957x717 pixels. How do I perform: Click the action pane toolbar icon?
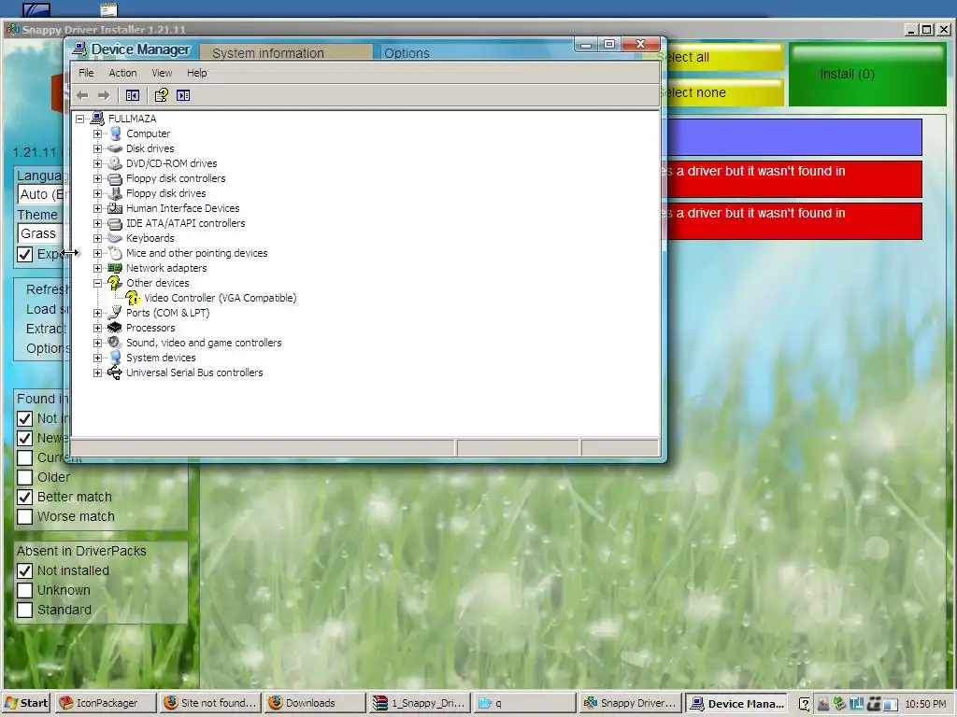(183, 95)
